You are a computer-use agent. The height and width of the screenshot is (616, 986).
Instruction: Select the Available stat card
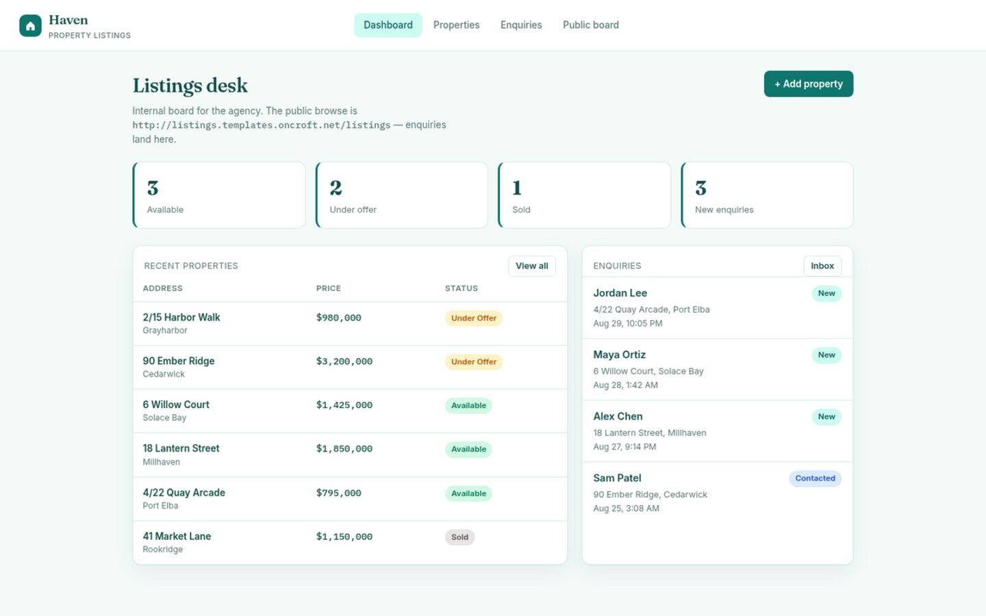(x=219, y=195)
